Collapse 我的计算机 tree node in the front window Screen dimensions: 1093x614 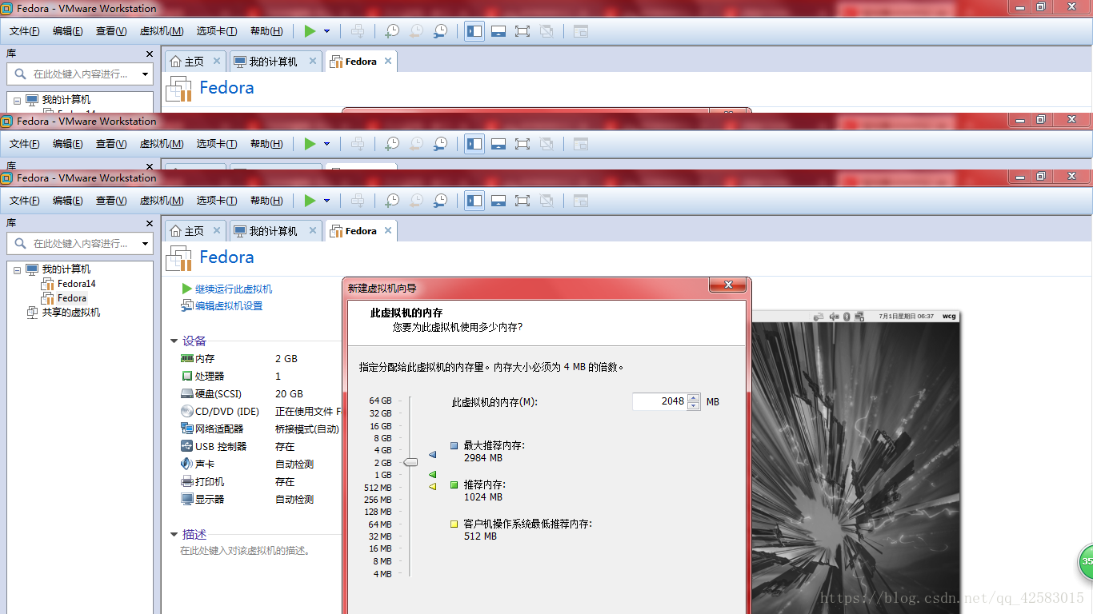(x=17, y=270)
